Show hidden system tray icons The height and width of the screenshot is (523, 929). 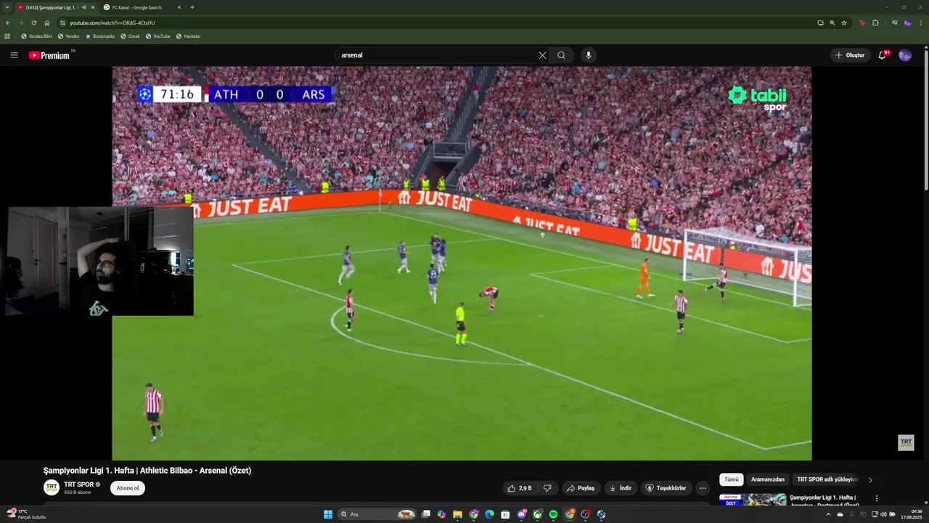point(828,514)
